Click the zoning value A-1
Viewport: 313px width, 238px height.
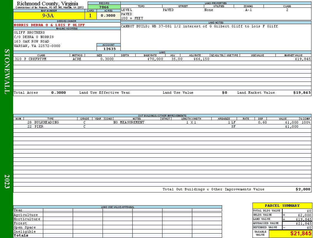coord(249,10)
